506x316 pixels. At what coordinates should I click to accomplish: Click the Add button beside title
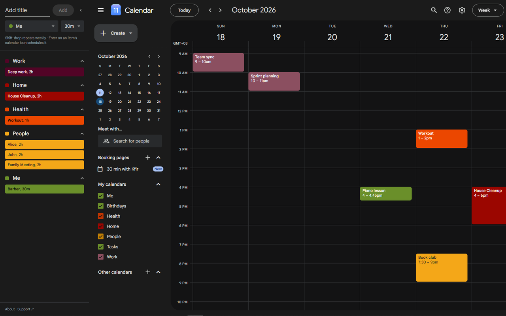pyautogui.click(x=63, y=10)
